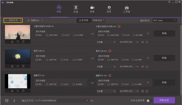Switch to 转换完成 tab

point(97,20)
